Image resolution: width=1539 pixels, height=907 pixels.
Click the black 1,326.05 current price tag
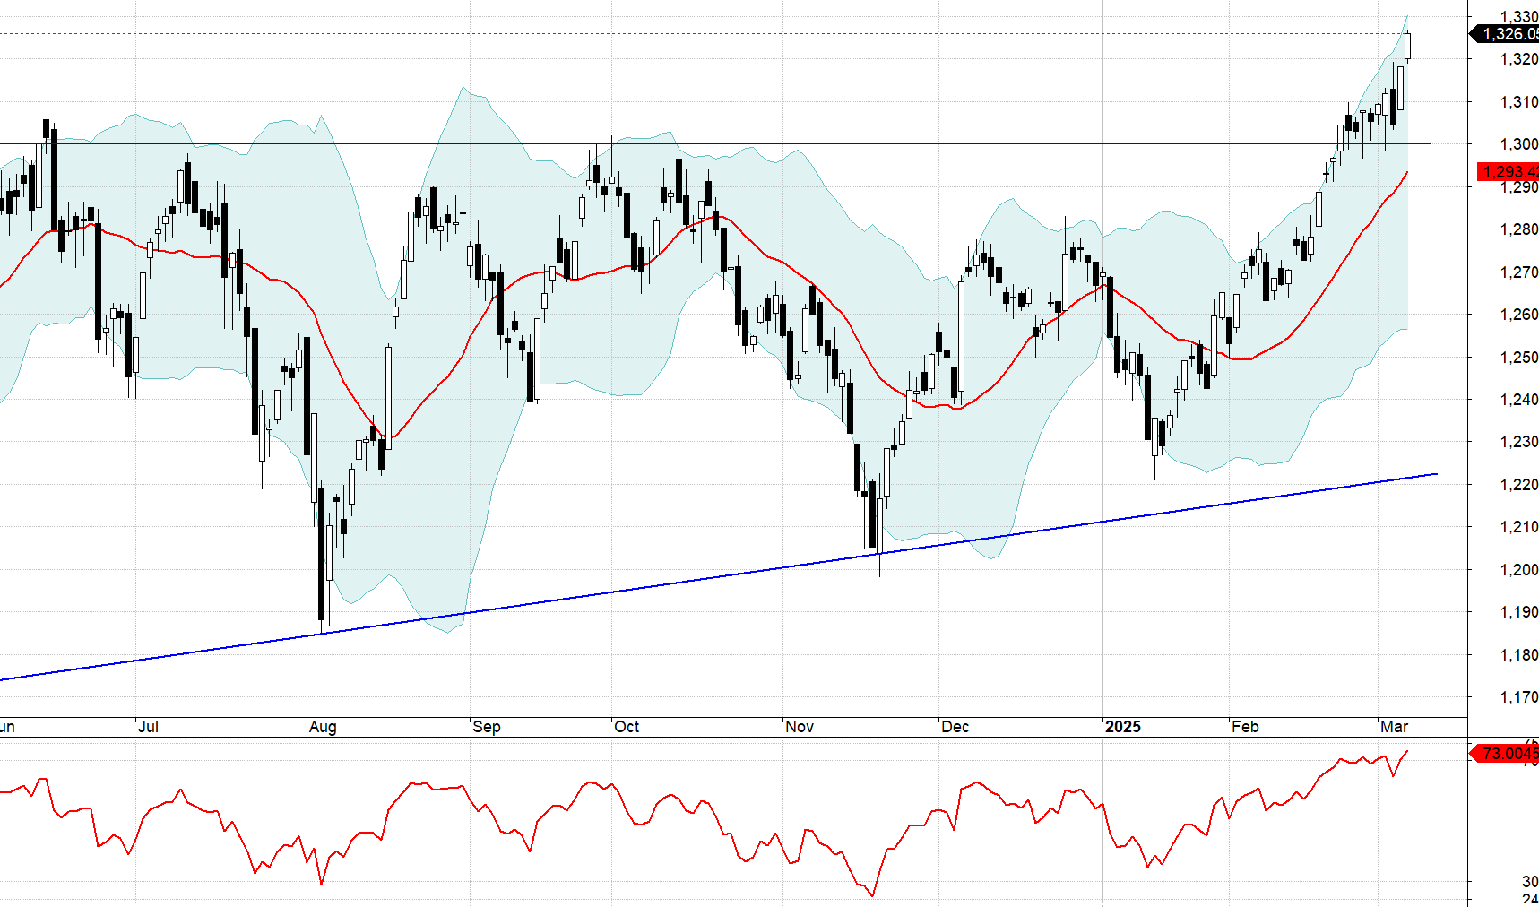click(1509, 34)
